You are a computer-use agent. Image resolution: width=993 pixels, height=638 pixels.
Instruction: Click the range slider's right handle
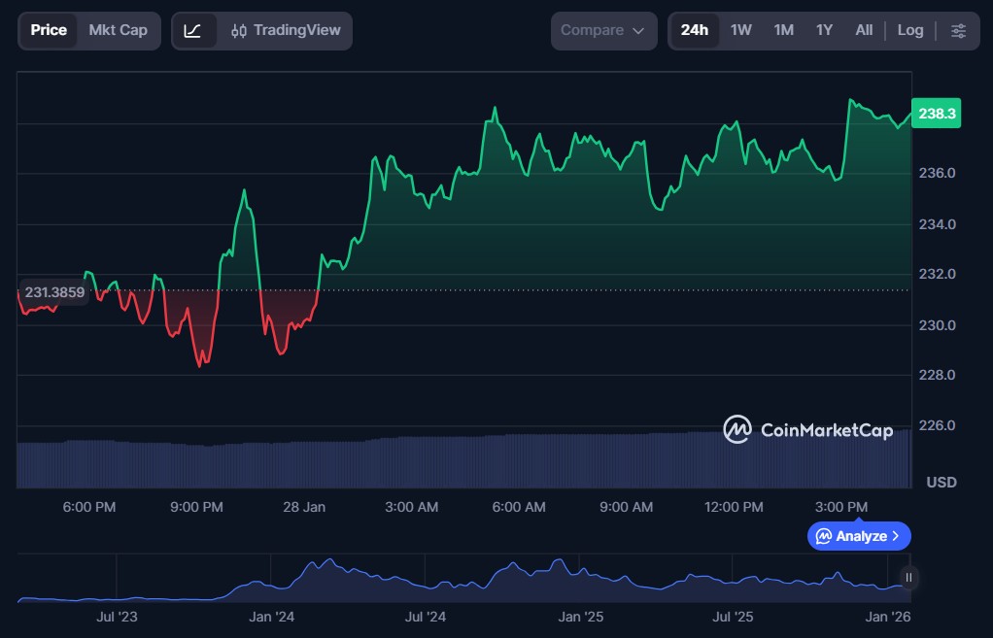click(x=908, y=578)
